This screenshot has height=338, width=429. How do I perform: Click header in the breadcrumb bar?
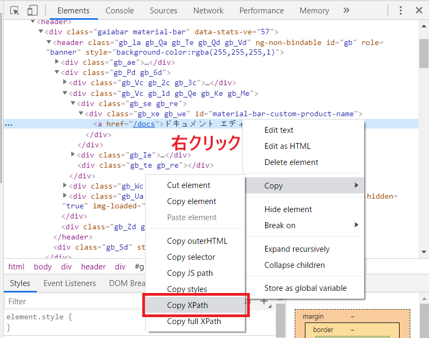click(93, 267)
